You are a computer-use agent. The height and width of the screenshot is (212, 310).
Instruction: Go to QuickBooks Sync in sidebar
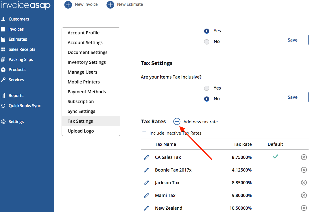coord(25,106)
